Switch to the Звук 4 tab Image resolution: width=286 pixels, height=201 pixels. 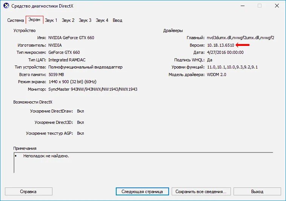tap(102, 20)
